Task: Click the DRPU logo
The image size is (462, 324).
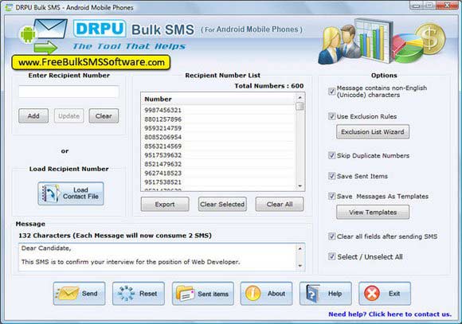Action: (100, 29)
